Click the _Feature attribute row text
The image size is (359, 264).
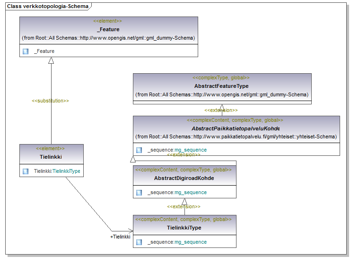pyautogui.click(x=44, y=51)
